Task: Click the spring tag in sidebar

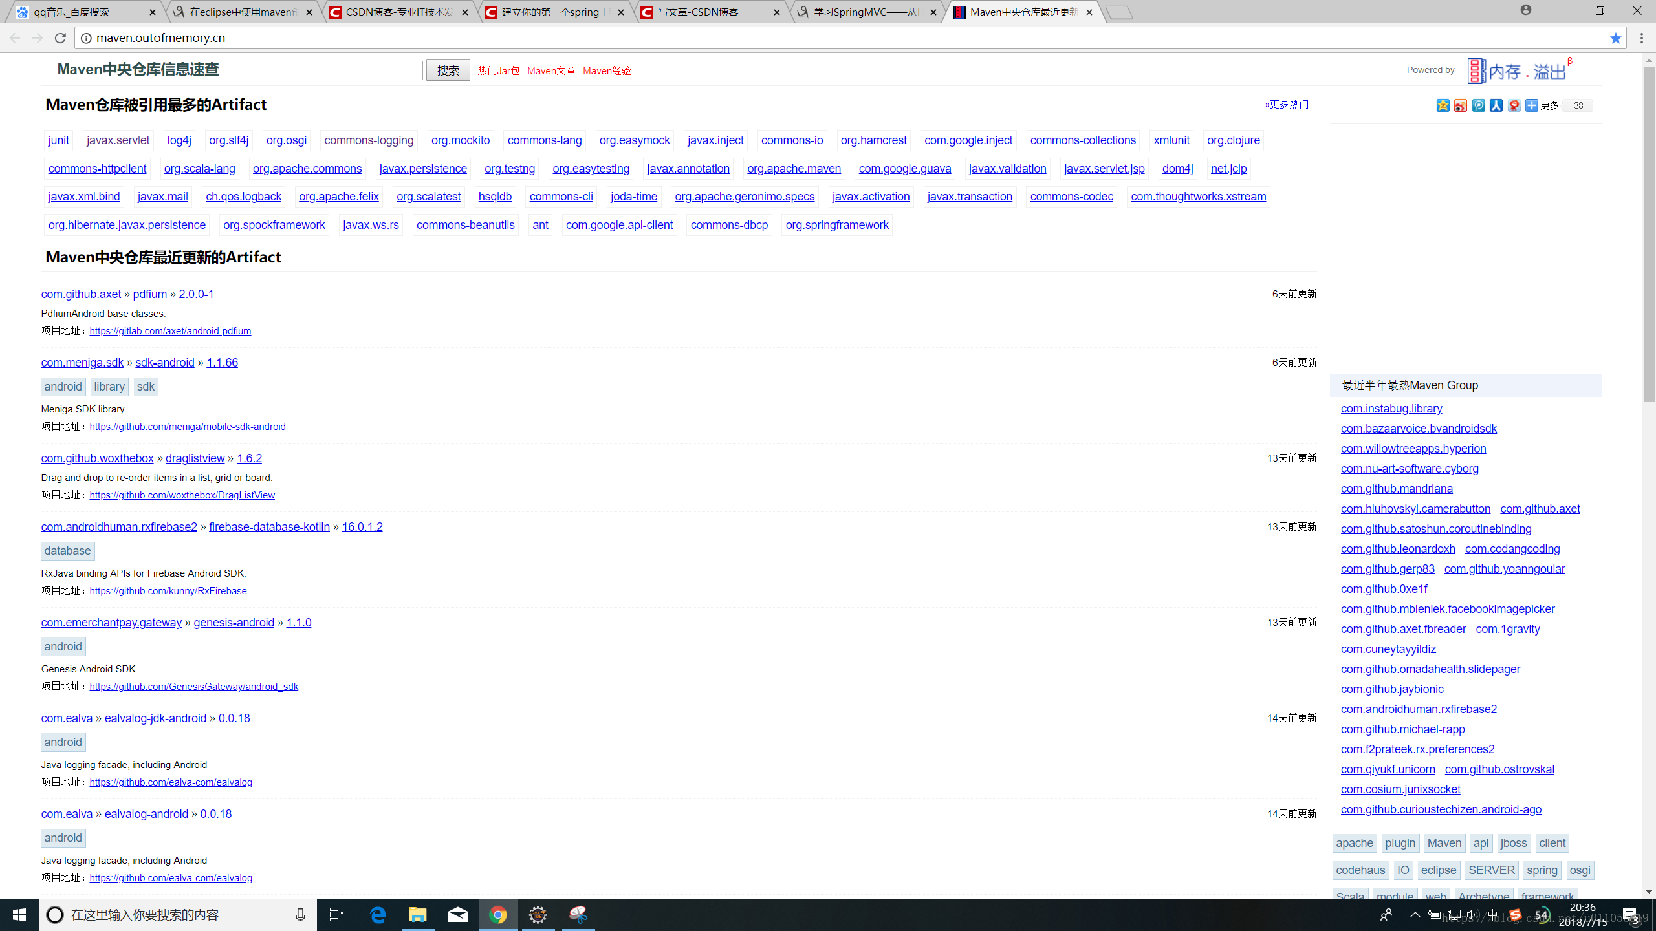Action: (1542, 870)
